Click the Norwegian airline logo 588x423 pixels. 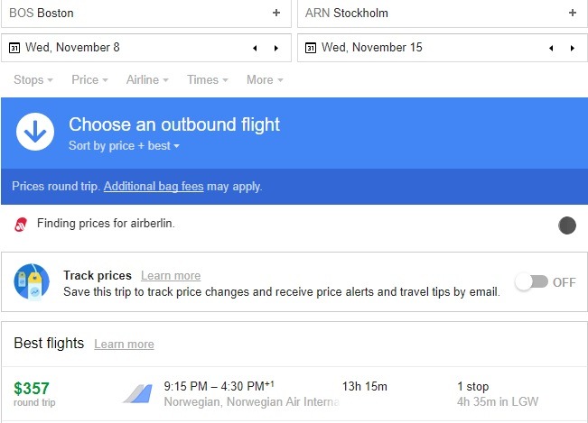pyautogui.click(x=136, y=393)
